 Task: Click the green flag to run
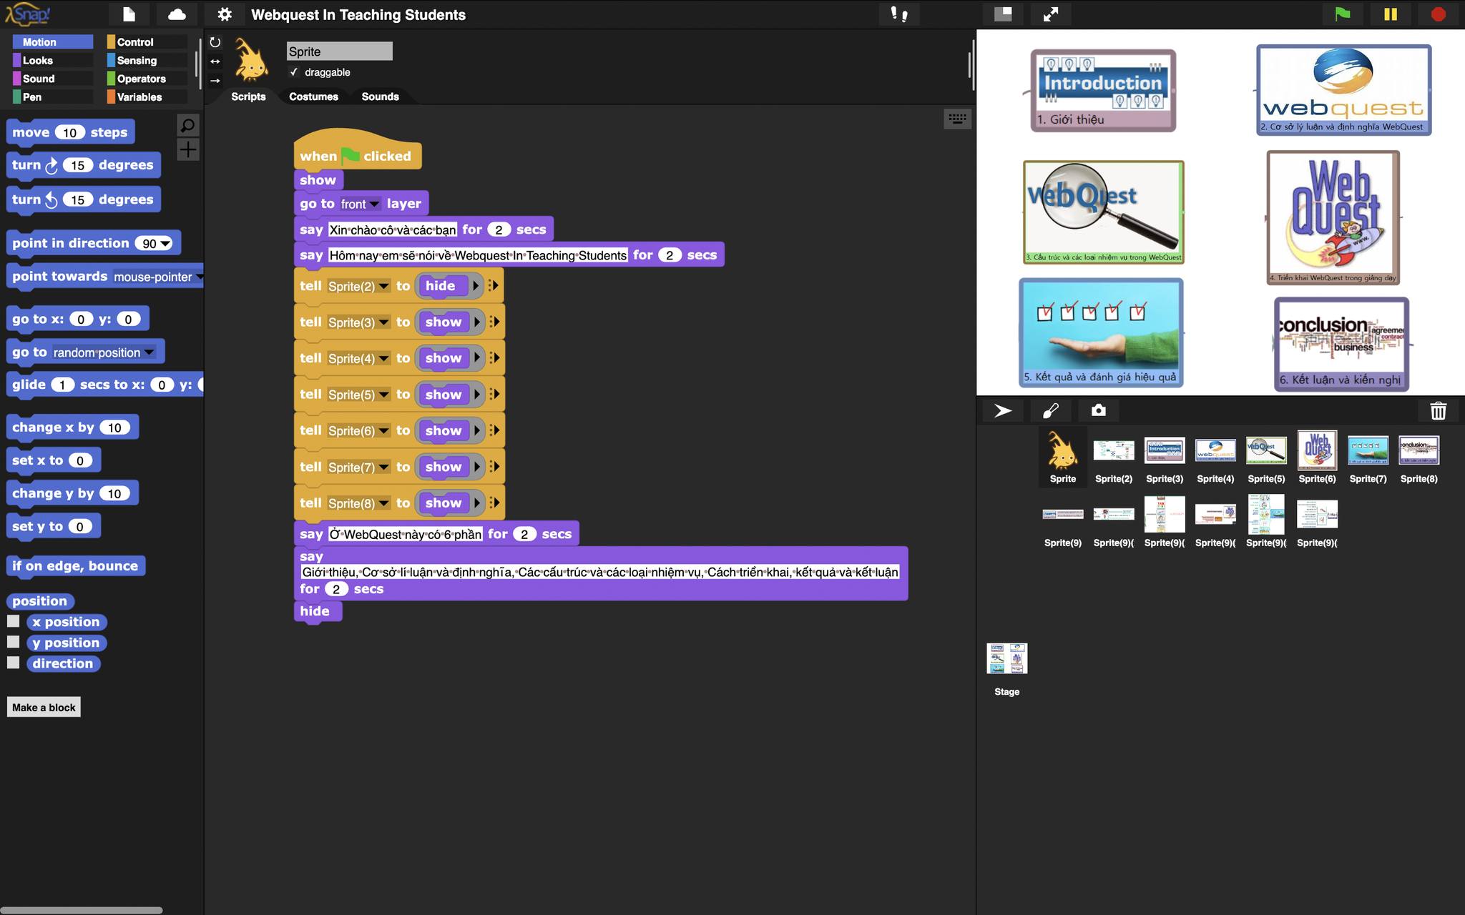pyautogui.click(x=1342, y=14)
